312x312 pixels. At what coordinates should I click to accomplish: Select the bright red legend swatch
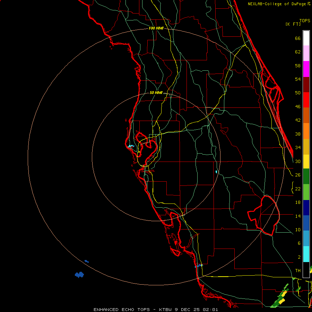click(306, 100)
